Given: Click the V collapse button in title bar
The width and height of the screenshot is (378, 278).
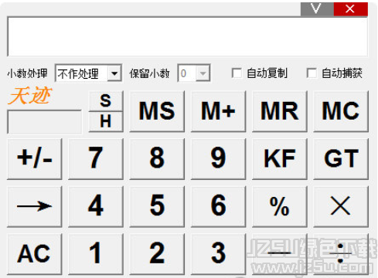Looking at the screenshot, I should point(317,9).
